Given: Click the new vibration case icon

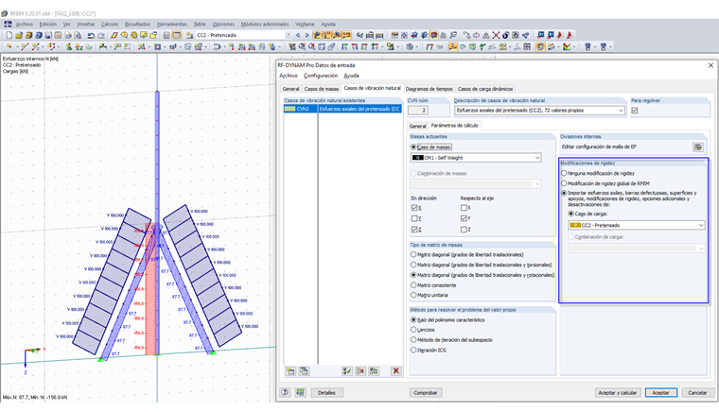Looking at the screenshot, I should tap(291, 371).
